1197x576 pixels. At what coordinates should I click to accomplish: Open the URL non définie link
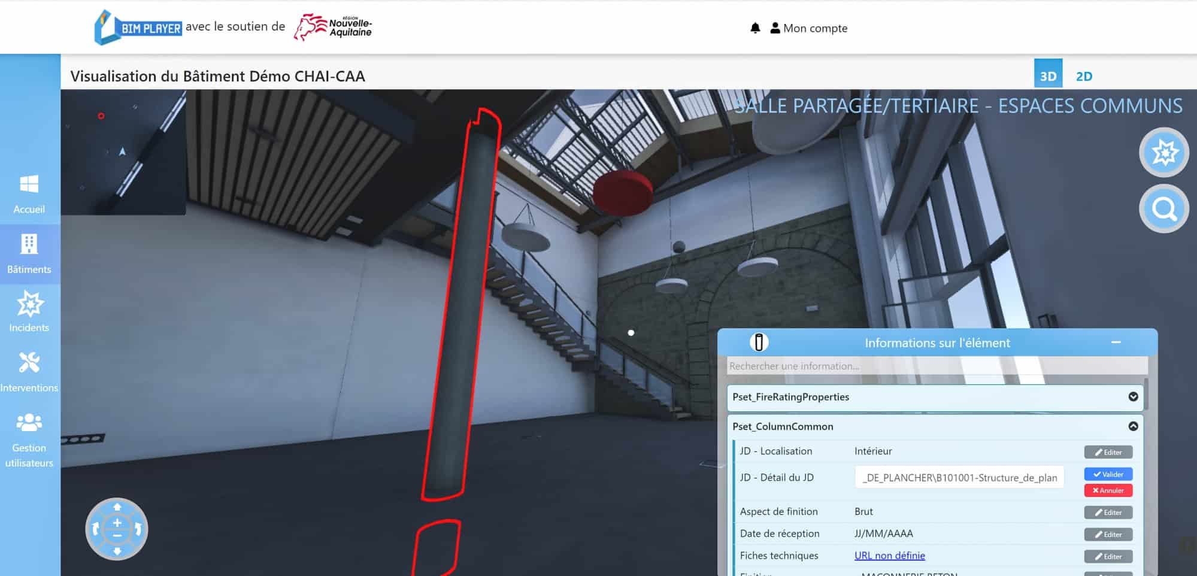pos(889,556)
